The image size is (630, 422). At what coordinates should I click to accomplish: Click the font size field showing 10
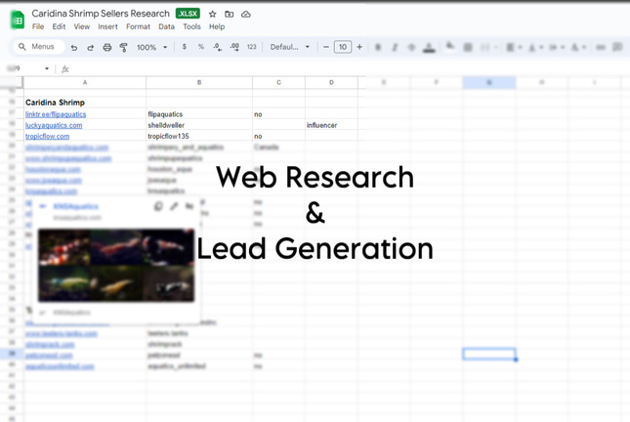click(x=343, y=47)
